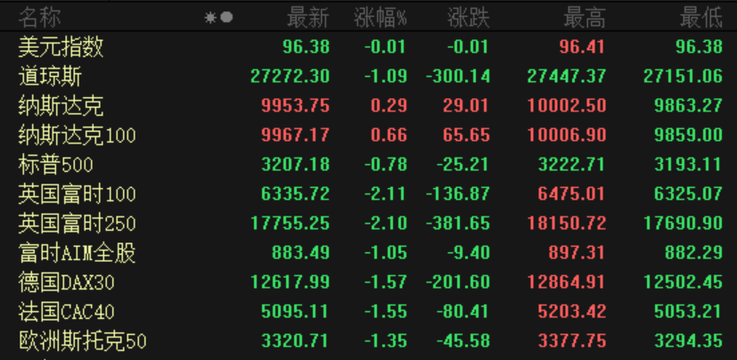Sort by the 最高 column header
The width and height of the screenshot is (737, 360).
pos(585,19)
